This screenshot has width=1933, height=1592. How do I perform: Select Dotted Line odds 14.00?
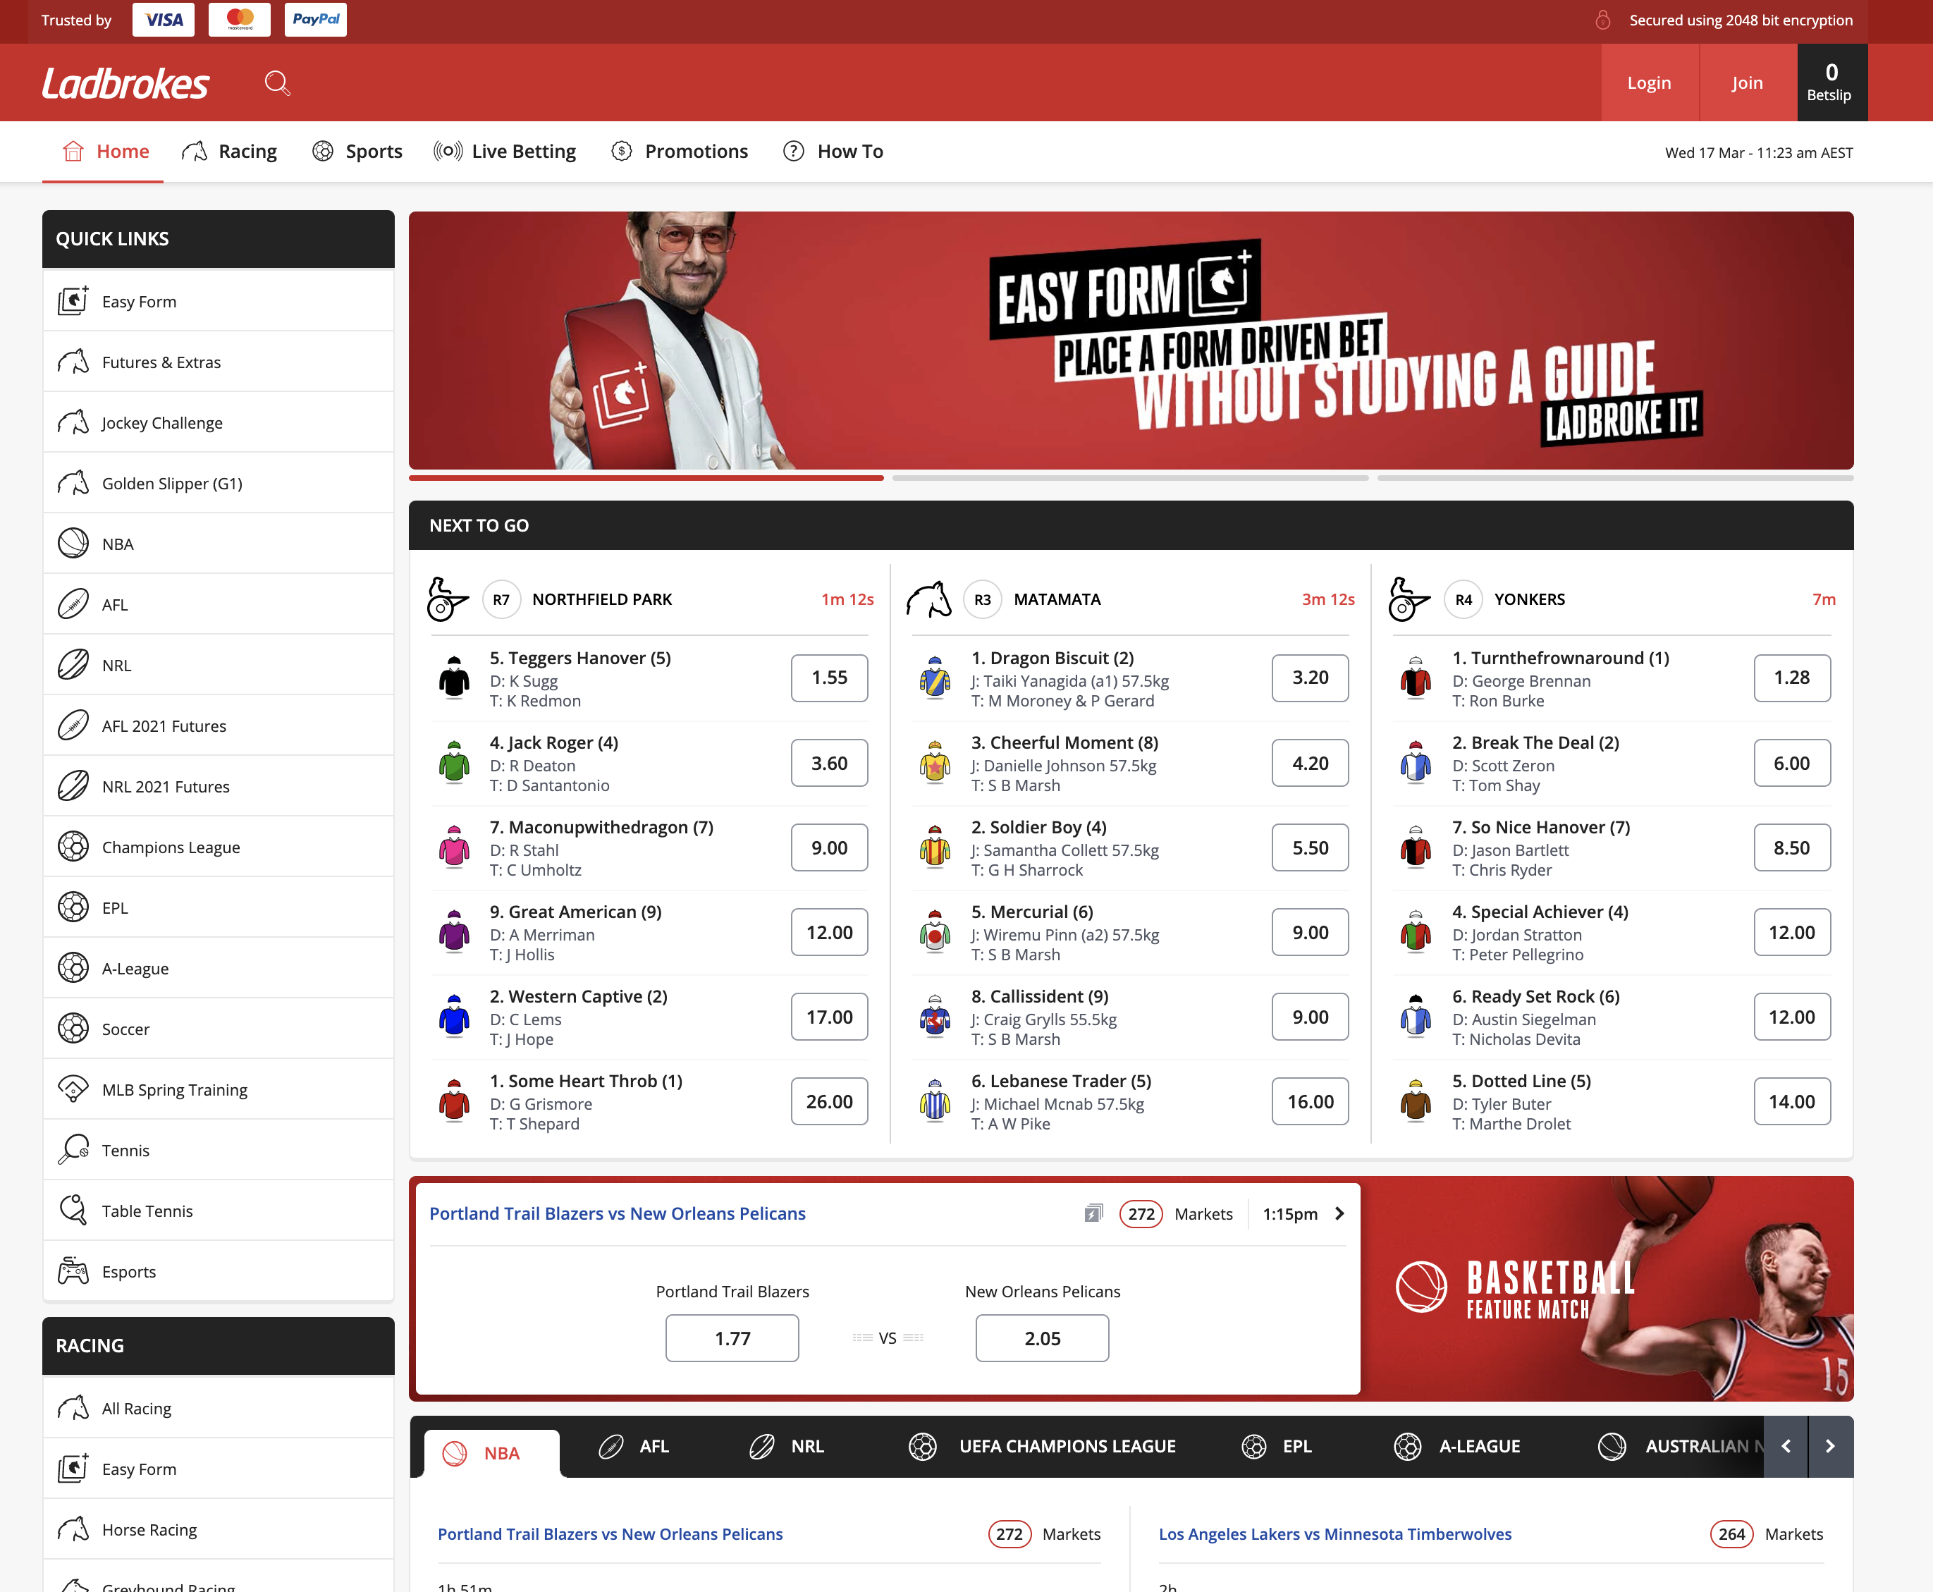pyautogui.click(x=1792, y=1101)
